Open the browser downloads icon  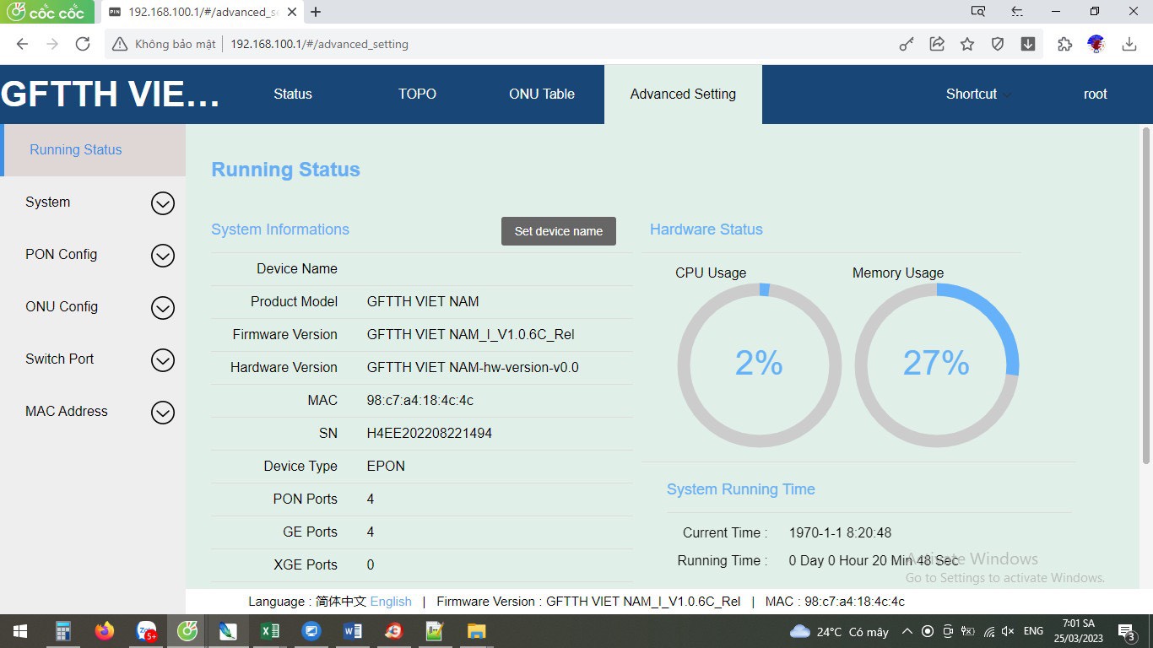click(x=1129, y=44)
